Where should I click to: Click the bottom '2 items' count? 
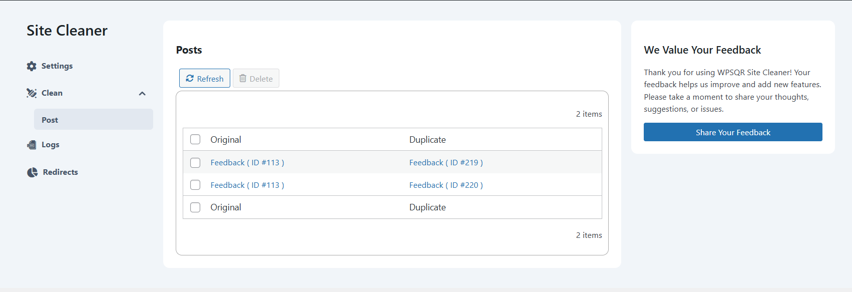tap(589, 235)
